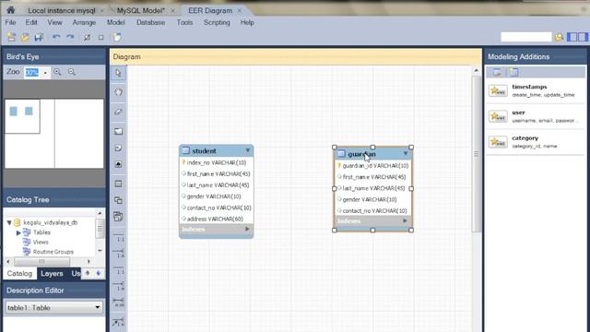This screenshot has height=332, width=590.
Task: Switch to the Catalog tab
Action: pyautogui.click(x=19, y=274)
